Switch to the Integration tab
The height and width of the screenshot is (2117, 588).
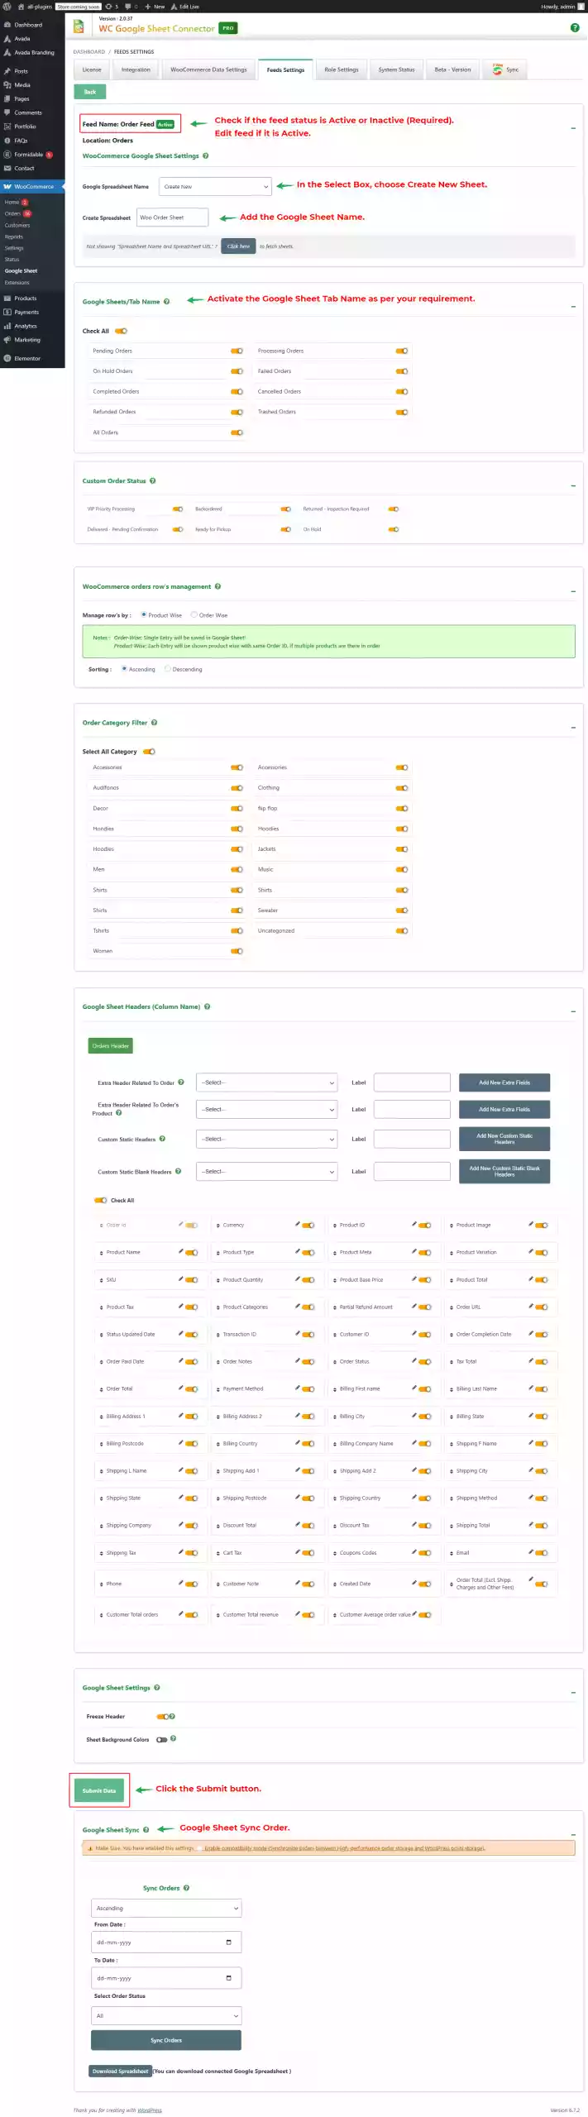click(136, 69)
